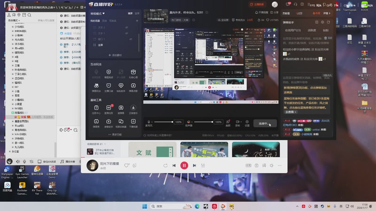This screenshot has height=211, width=376.
Task: Open the 弹幕秀 tool icon
Action: [96, 121]
